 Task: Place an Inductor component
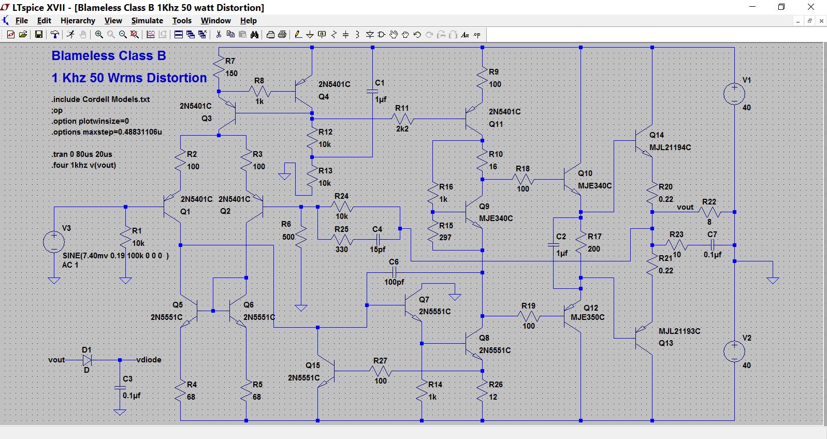coord(357,35)
